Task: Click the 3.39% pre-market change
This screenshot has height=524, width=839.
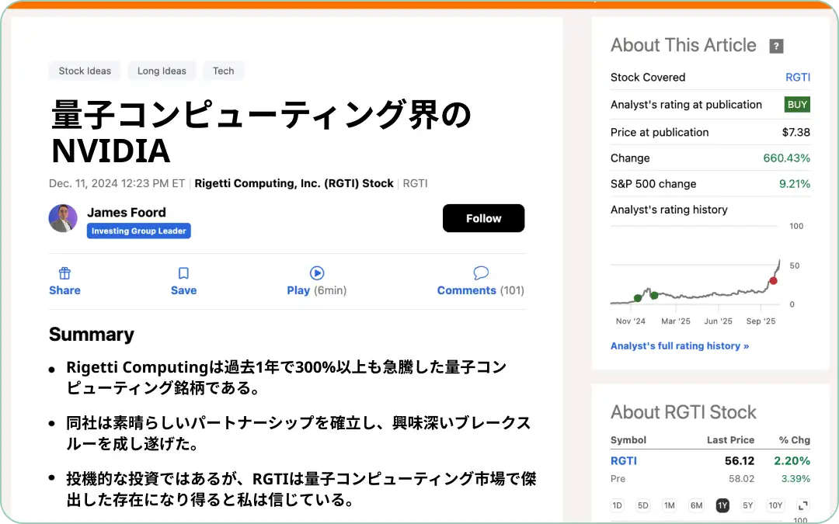Action: point(795,478)
